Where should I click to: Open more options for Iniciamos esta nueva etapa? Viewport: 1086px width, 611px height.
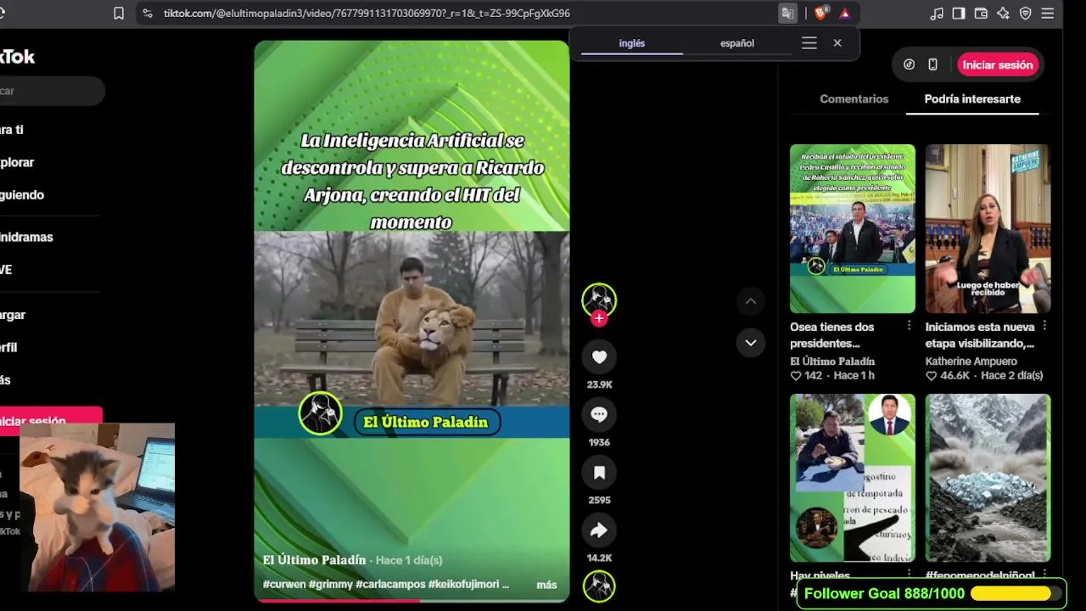point(1044,326)
